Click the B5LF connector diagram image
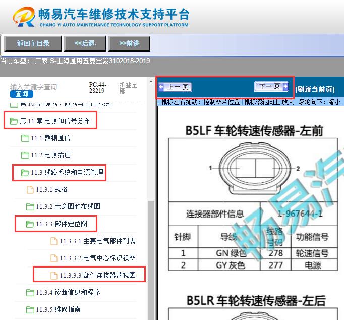Screen dimensions: 344x320 (256, 169)
